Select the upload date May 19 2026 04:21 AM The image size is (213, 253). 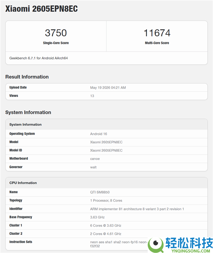[108, 88]
